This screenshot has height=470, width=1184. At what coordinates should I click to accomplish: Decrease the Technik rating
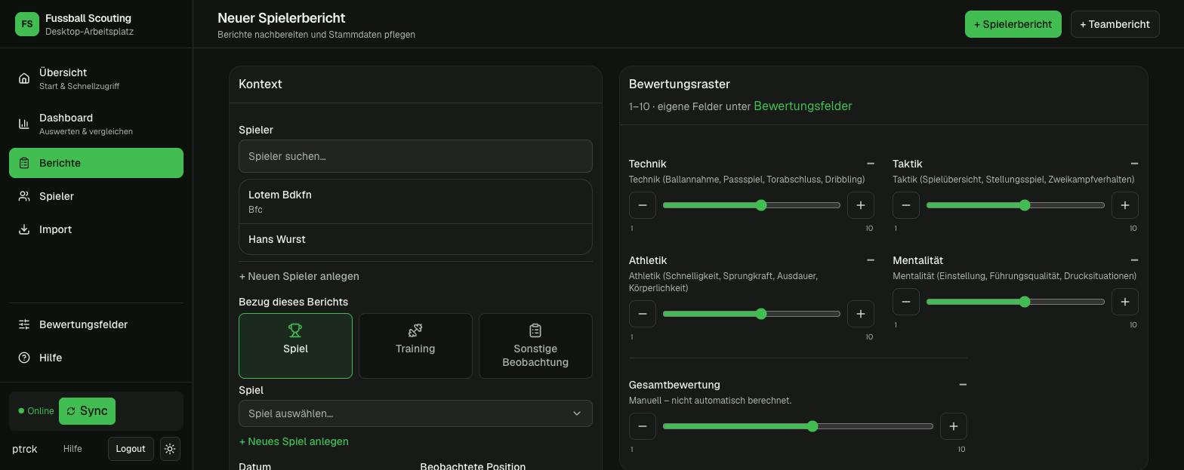point(643,205)
